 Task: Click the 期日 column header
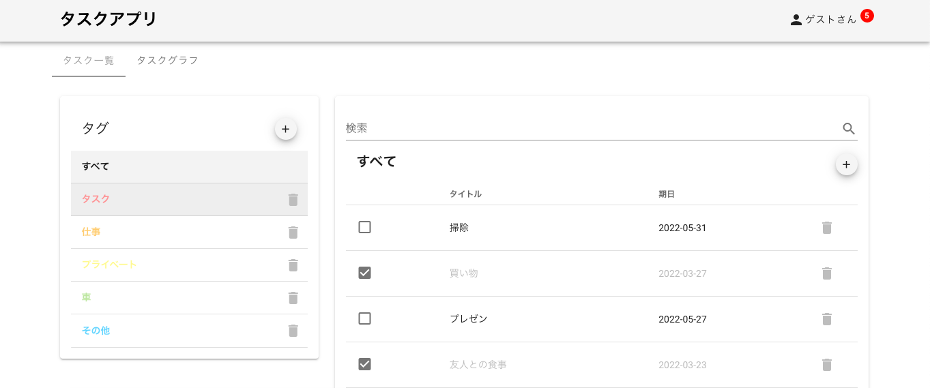click(667, 194)
